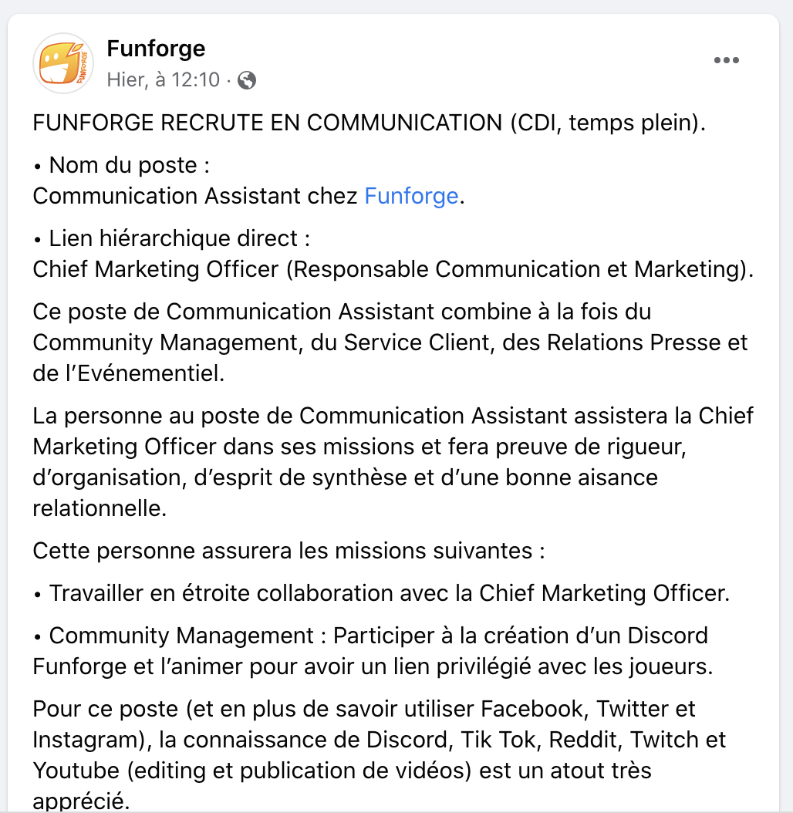The image size is (793, 813).
Task: Click the word relationnelle ending the paragraph
Action: pos(100,508)
